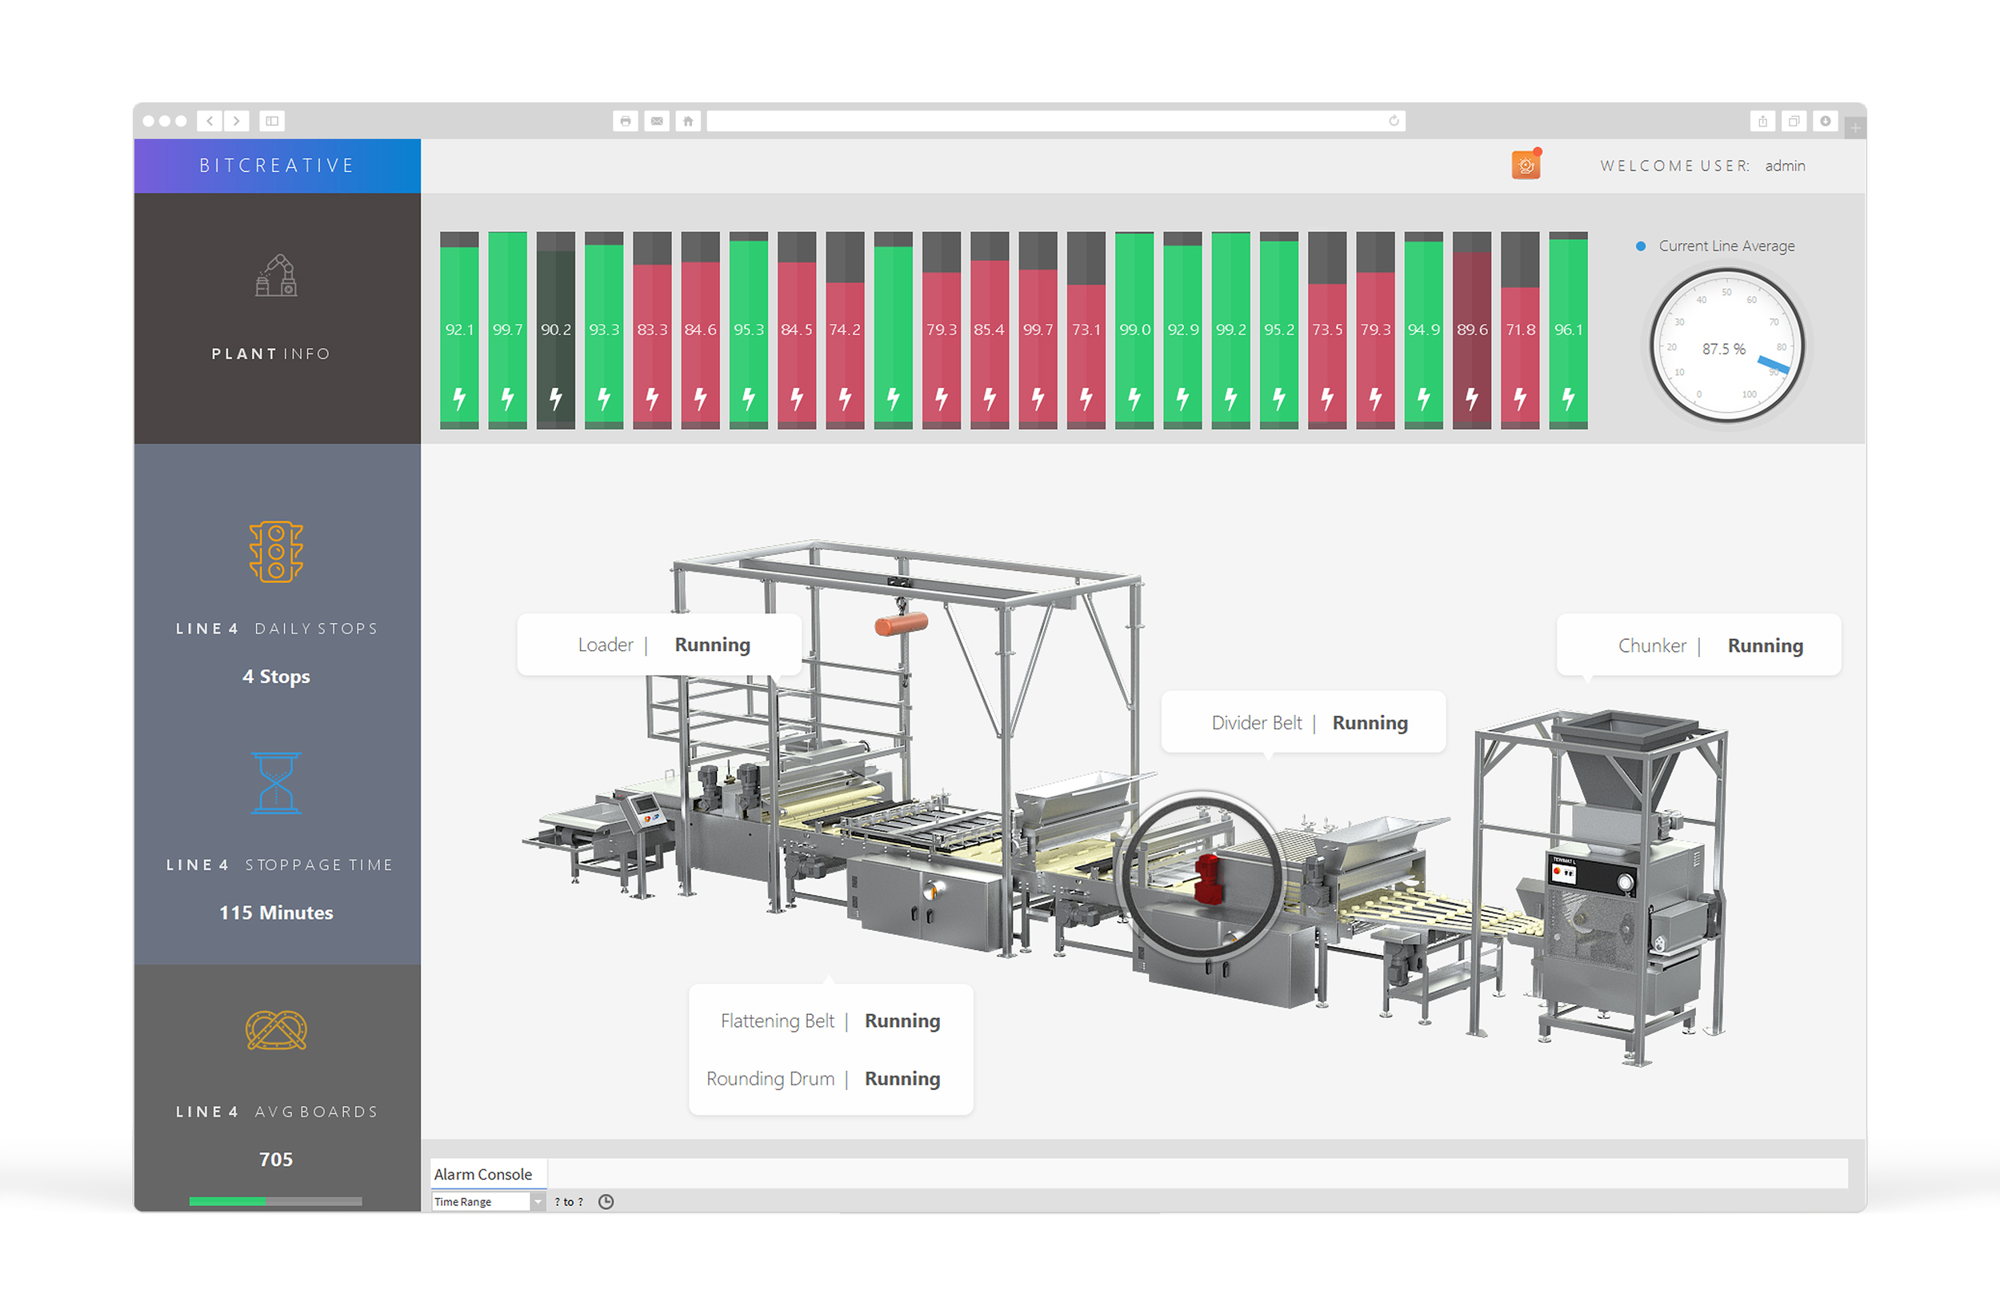Click the Loader Running status callout
Screen dimensions: 2000x1314
tap(660, 645)
